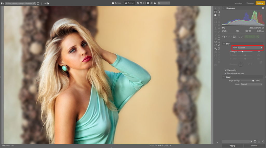Expand the toolbar overflow arrow at bottom
266x148 pixels.
[217, 143]
